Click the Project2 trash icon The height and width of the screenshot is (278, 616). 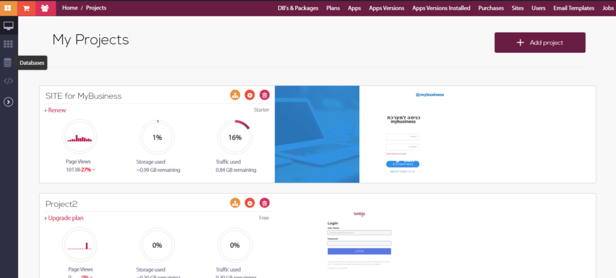click(264, 203)
